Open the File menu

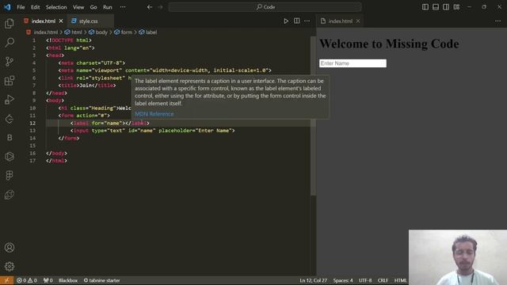click(x=21, y=7)
